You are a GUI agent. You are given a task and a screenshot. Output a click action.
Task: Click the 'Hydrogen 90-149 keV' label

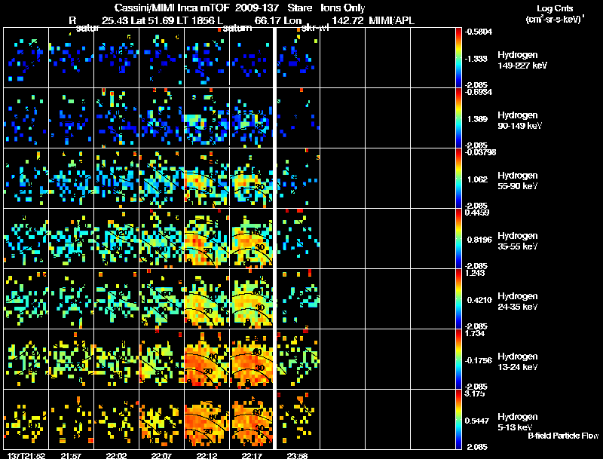pos(519,121)
